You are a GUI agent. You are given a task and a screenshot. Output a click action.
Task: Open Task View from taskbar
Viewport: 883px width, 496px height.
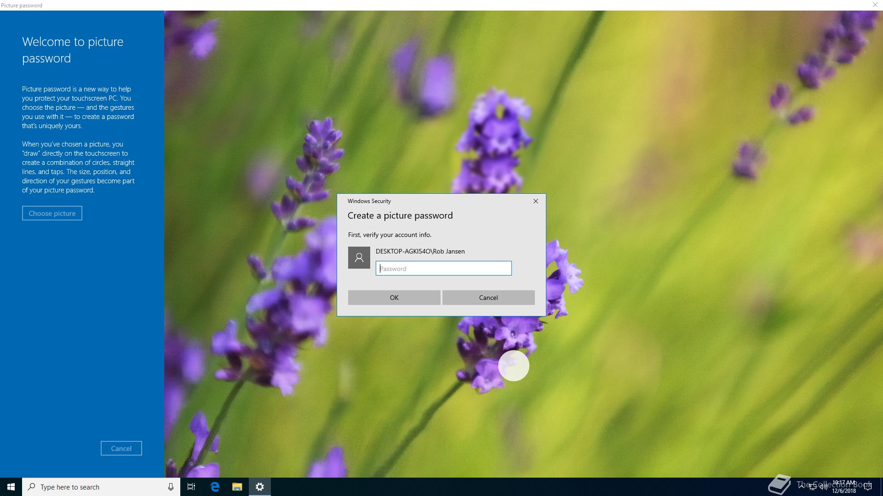(x=191, y=487)
